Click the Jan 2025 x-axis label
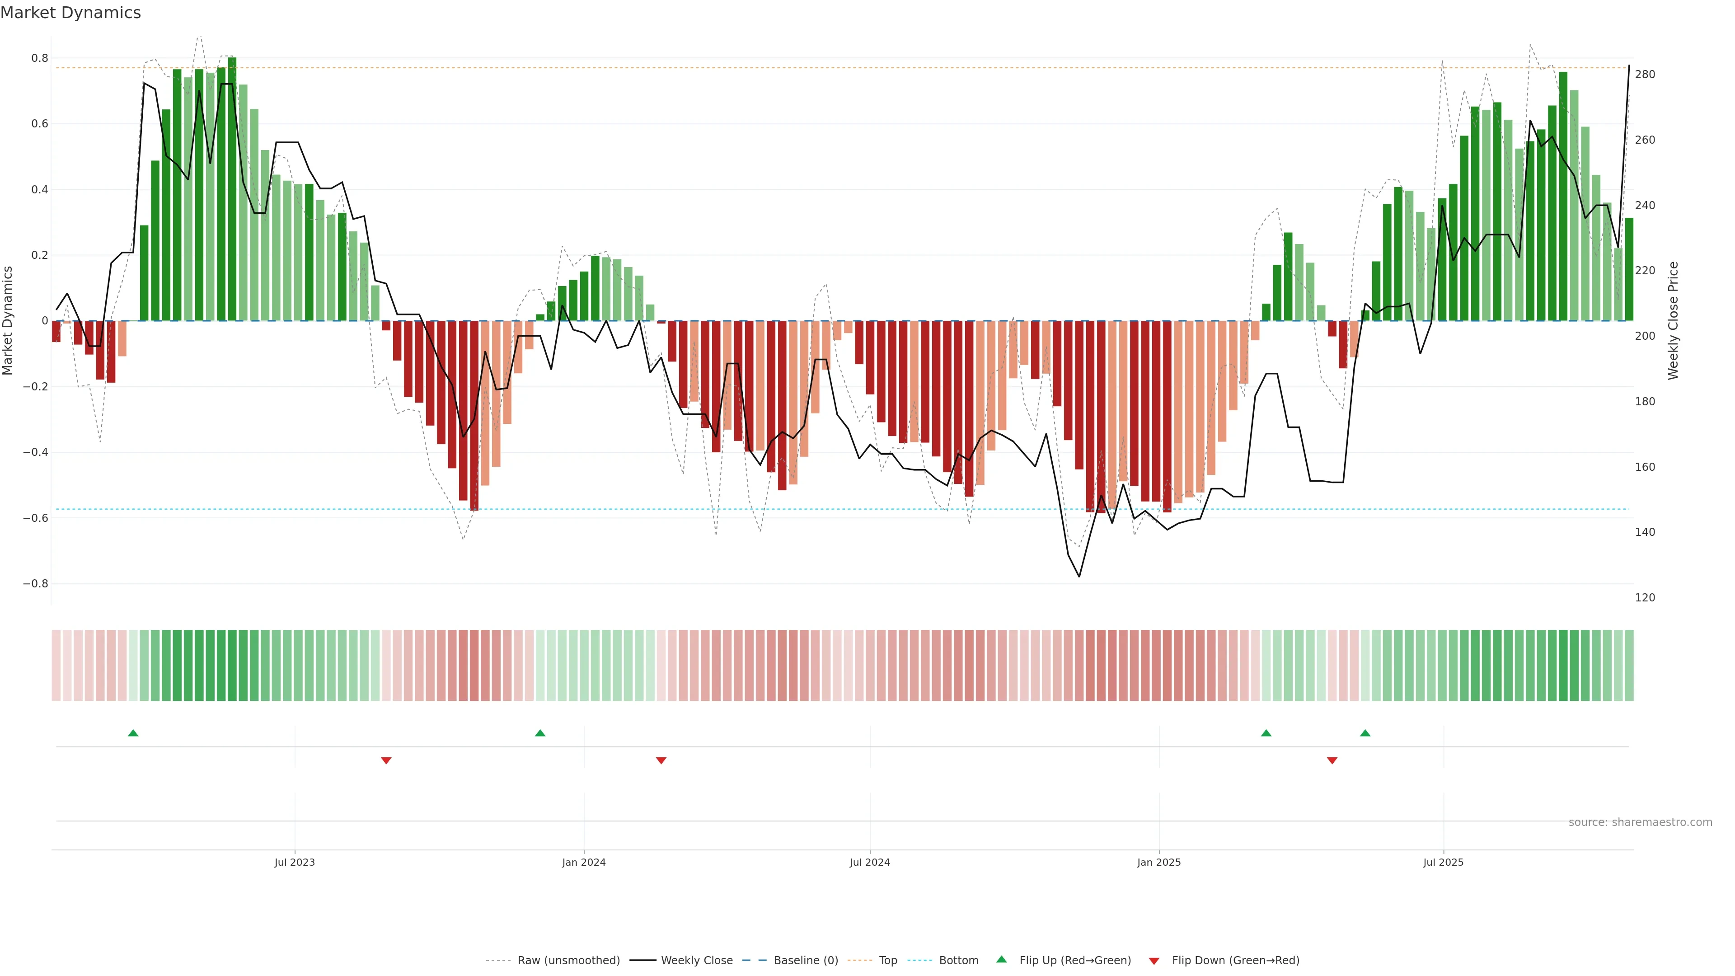Image resolution: width=1735 pixels, height=976 pixels. coord(1158,862)
